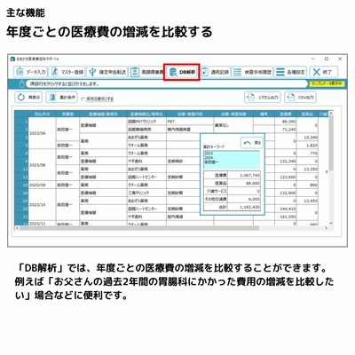Click the 戻る back button in popup
This screenshot has width=355, height=355.
point(252,143)
